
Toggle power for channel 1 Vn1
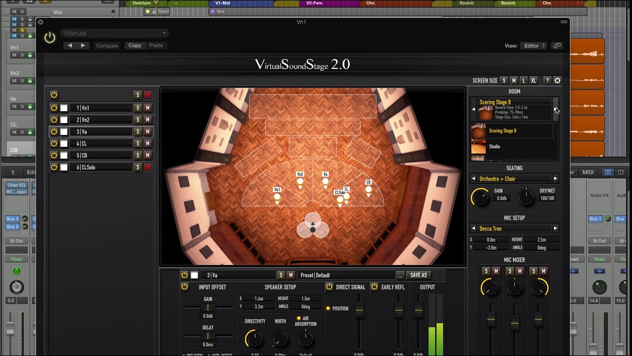54,108
